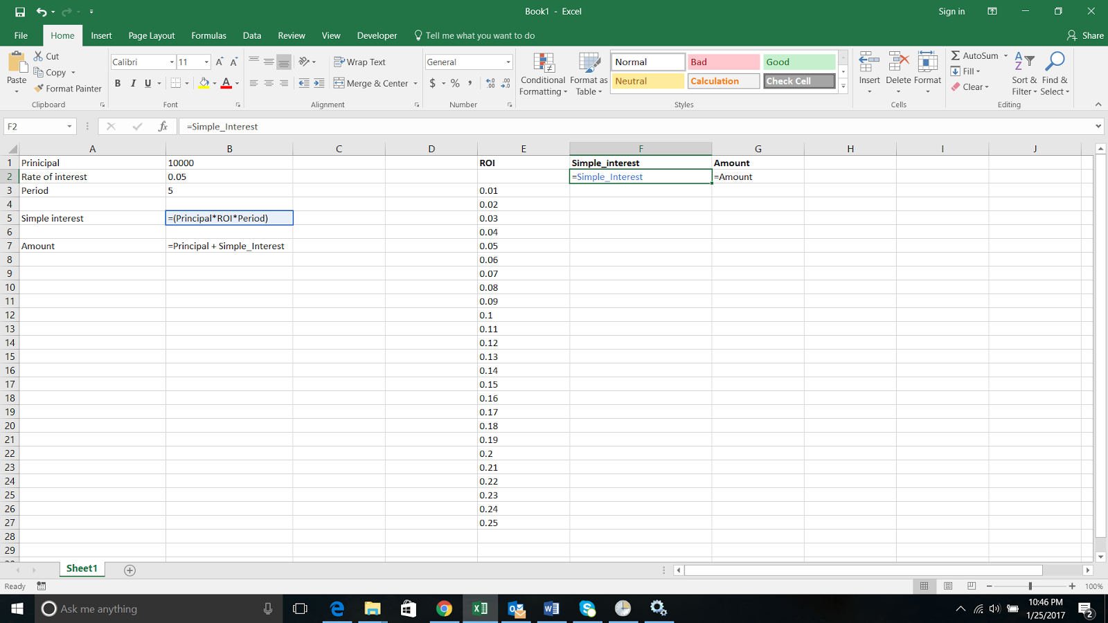The height and width of the screenshot is (623, 1108).
Task: Apply underline to the selection
Action: [148, 83]
